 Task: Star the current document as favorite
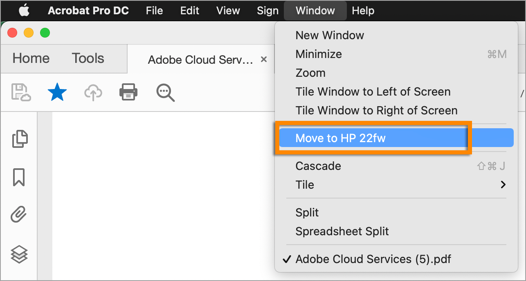57,92
